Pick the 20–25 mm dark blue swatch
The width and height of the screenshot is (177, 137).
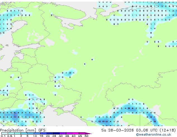50,133
